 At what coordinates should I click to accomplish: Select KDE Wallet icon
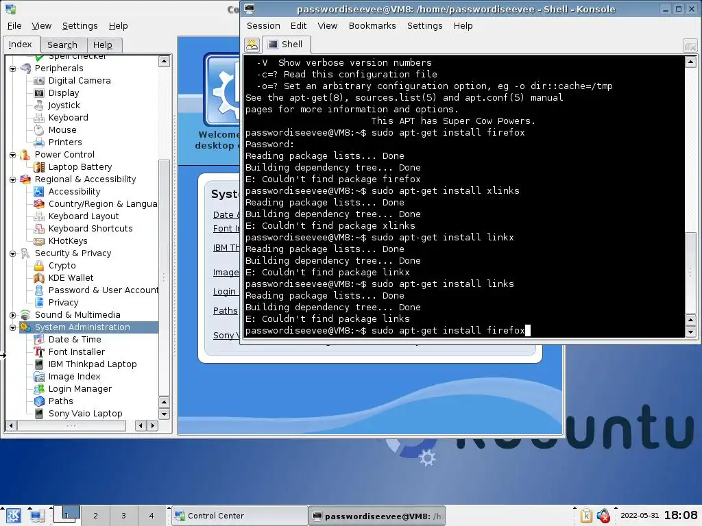39,278
